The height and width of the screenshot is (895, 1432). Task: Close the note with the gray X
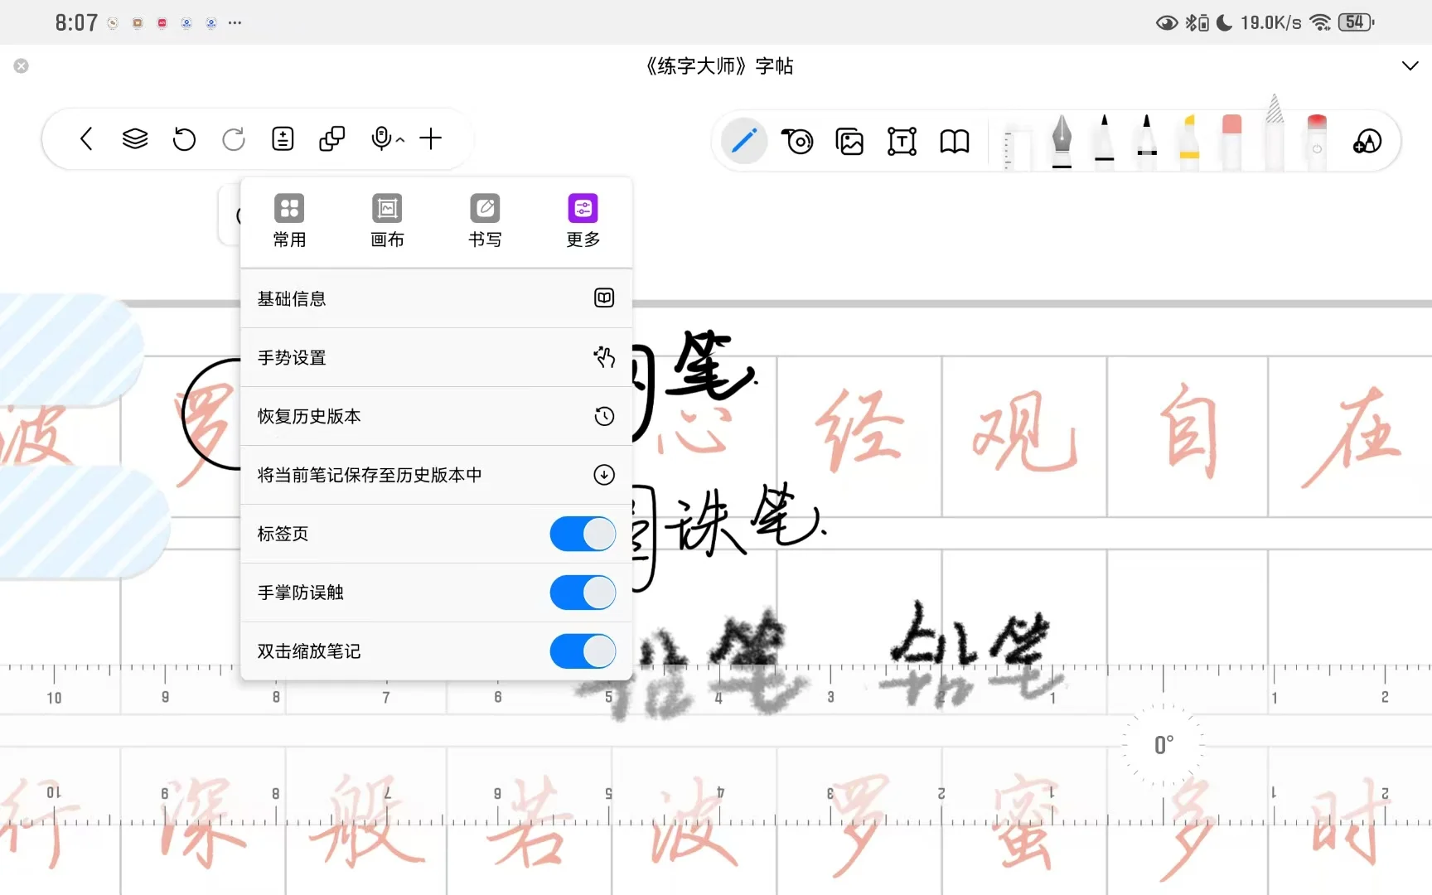pos(22,65)
